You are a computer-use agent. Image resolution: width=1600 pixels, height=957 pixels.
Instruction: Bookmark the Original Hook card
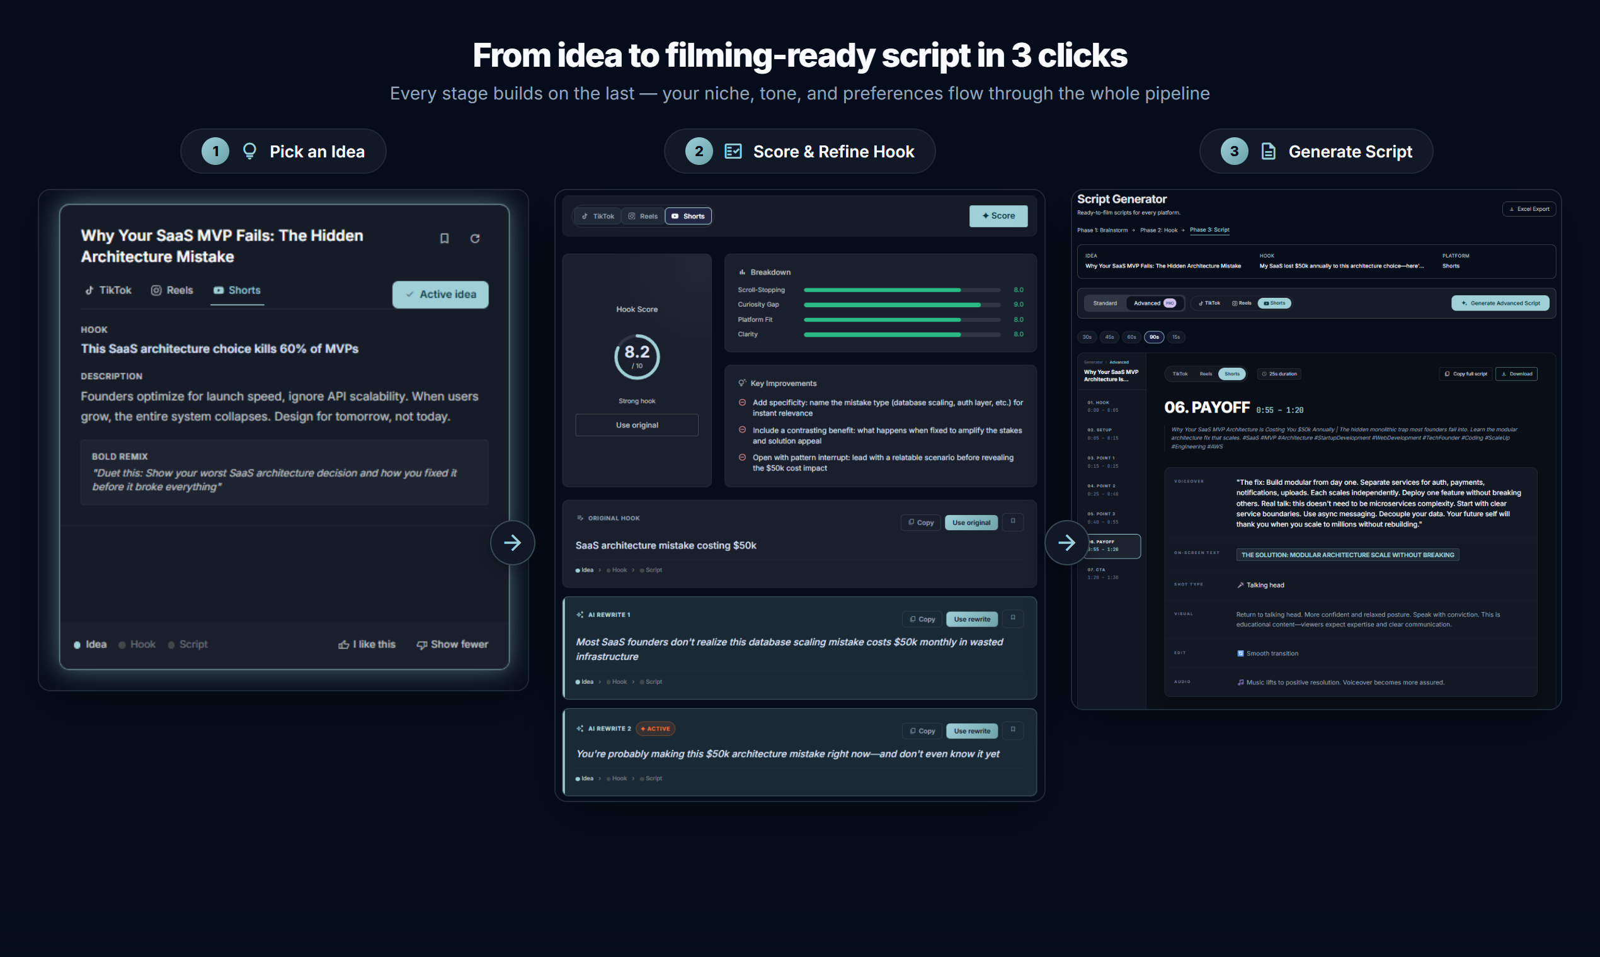[1013, 522]
